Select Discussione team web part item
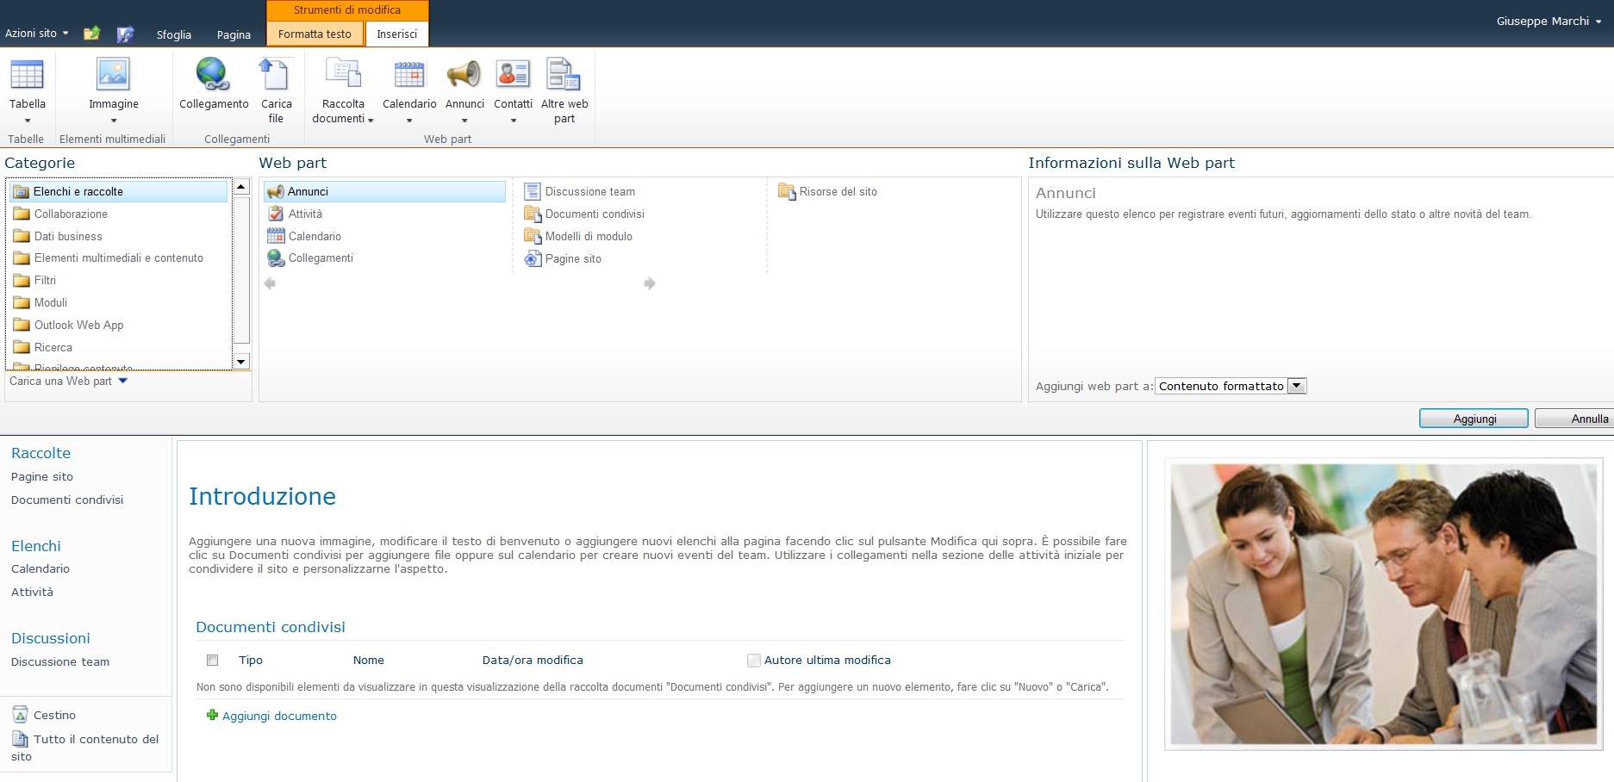 click(x=580, y=191)
